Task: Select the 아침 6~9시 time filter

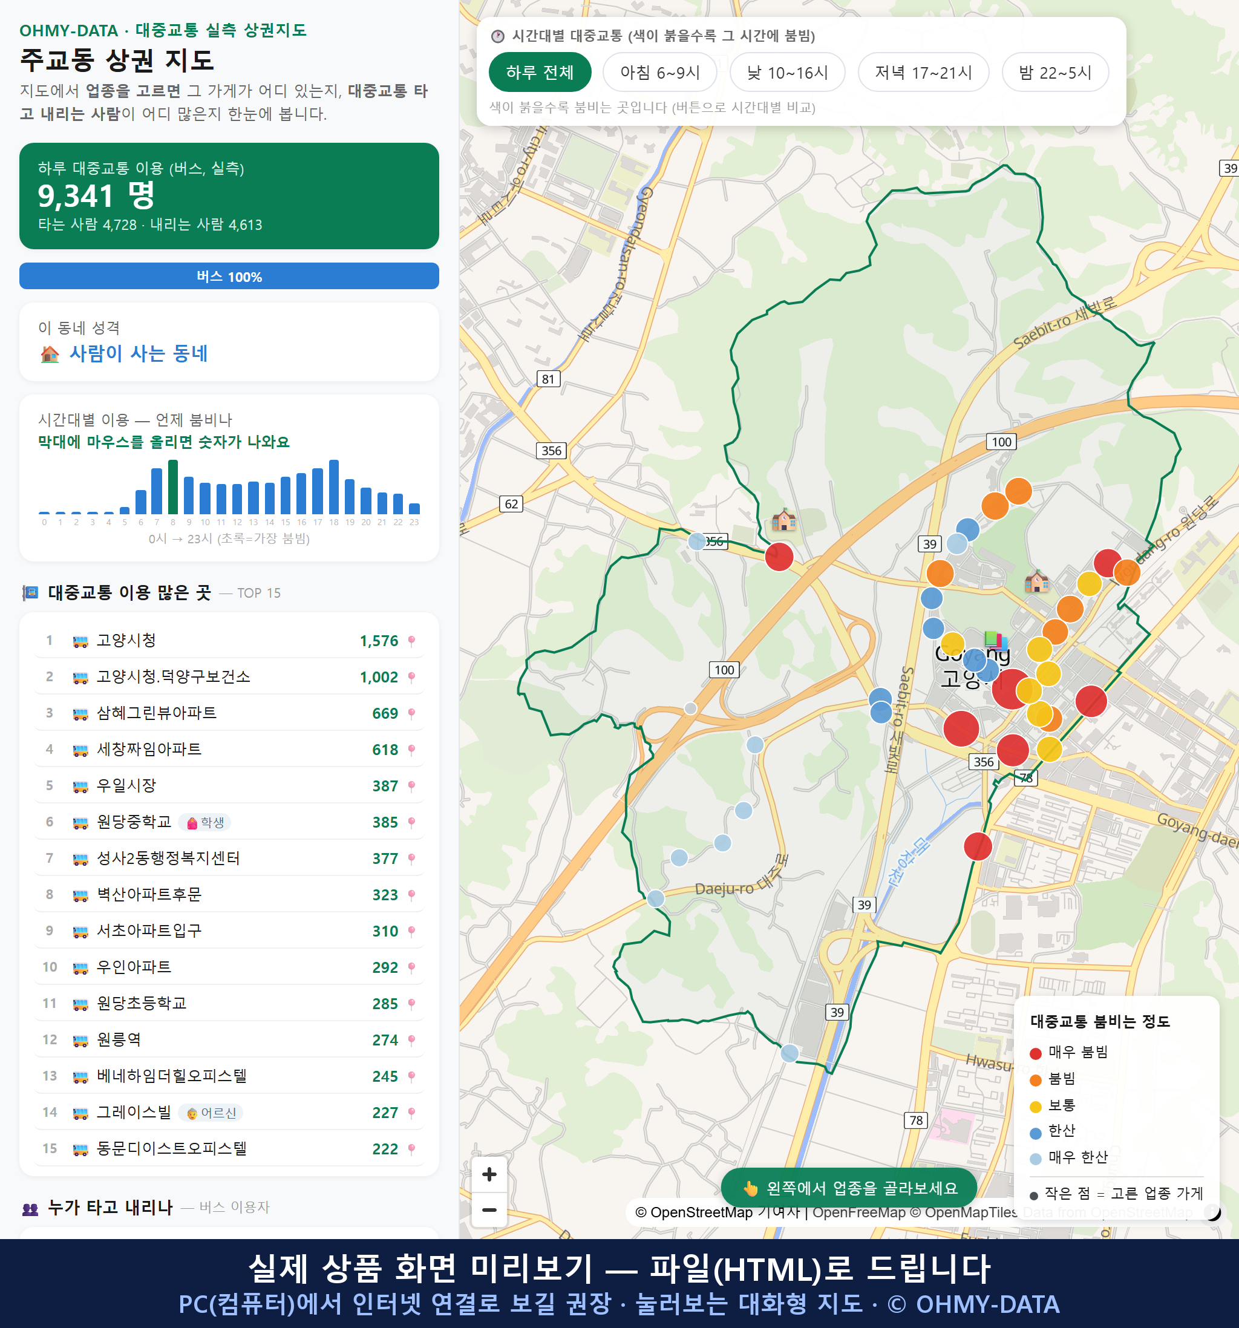Action: pyautogui.click(x=660, y=72)
